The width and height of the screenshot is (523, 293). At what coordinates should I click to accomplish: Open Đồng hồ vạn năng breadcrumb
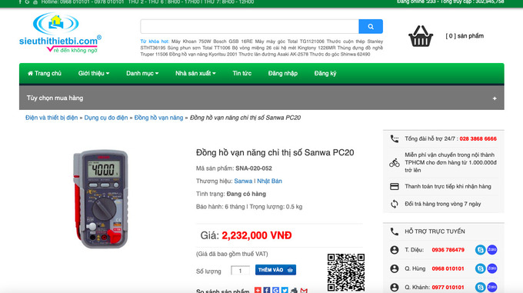pyautogui.click(x=158, y=118)
